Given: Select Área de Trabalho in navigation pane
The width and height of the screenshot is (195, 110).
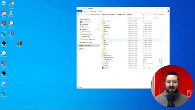Looking at the screenshot, I should click(x=87, y=22).
